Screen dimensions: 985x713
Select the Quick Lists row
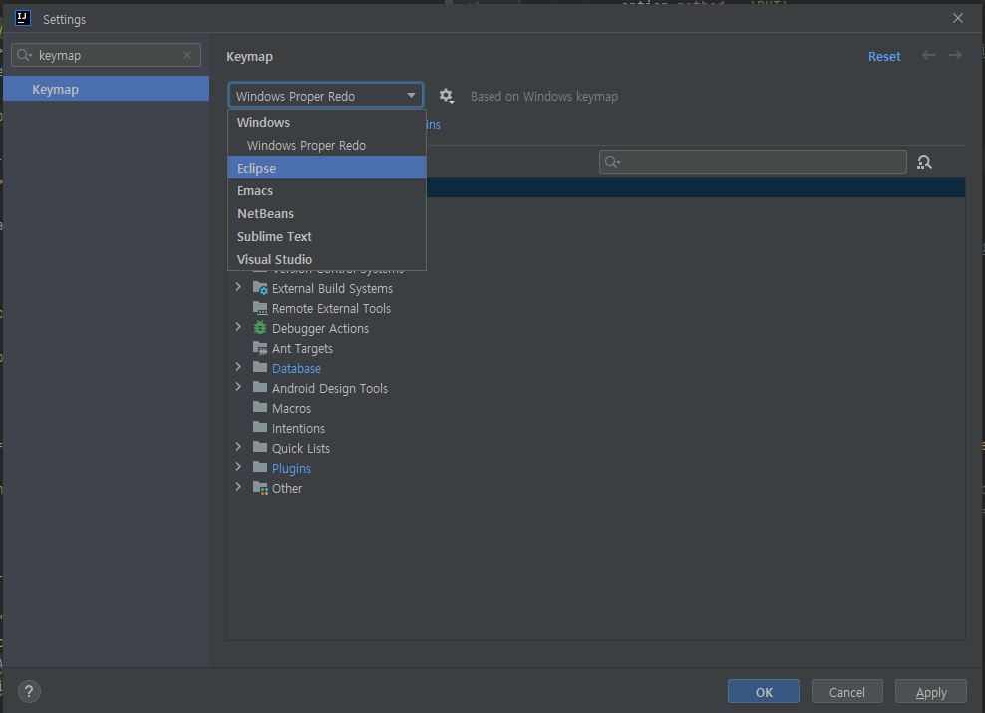coord(595,448)
